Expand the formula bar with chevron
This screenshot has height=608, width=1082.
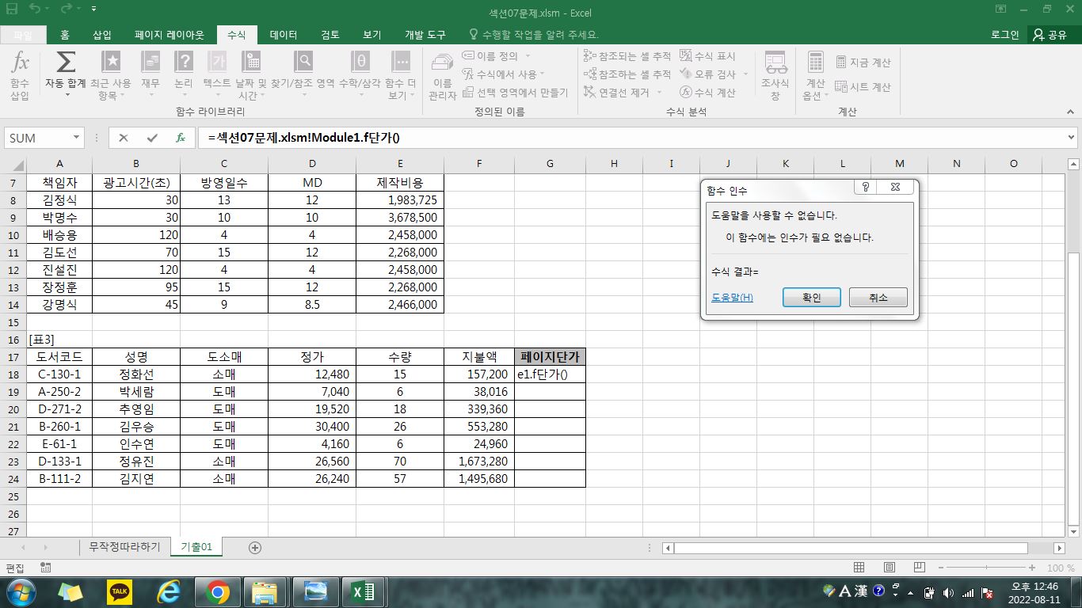click(x=1072, y=138)
